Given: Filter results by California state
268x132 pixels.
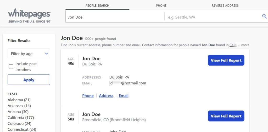Looking at the screenshot, I should tap(21, 118).
